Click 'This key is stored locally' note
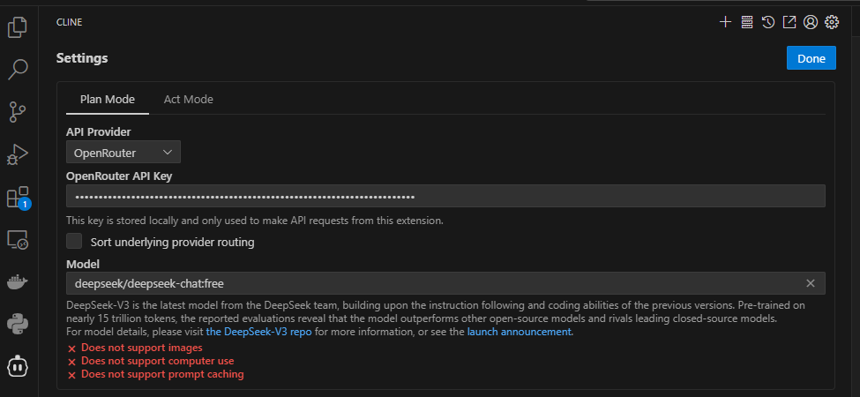The height and width of the screenshot is (397, 860). [x=255, y=221]
